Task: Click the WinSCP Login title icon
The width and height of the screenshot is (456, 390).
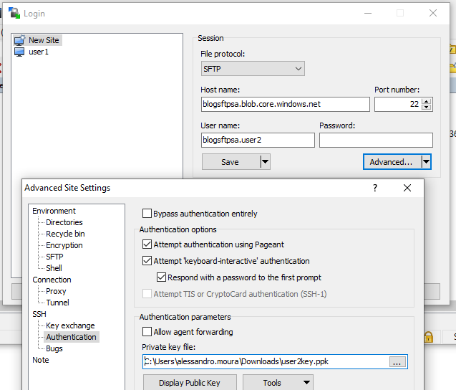Action: 14,13
